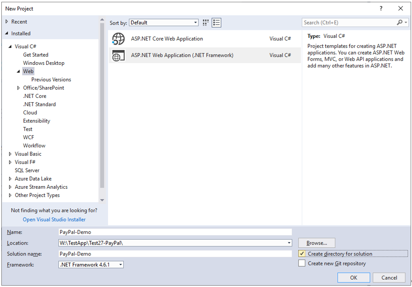This screenshot has height=287, width=412.
Task: Expand the Recent section
Action: pos(7,22)
